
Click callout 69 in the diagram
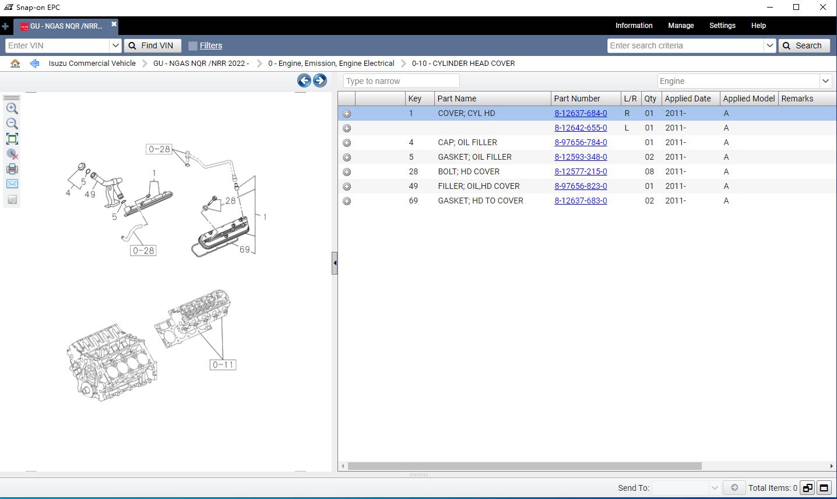245,250
